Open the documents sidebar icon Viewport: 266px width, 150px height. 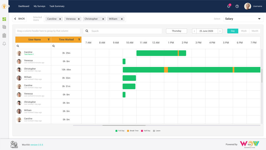coord(4,27)
